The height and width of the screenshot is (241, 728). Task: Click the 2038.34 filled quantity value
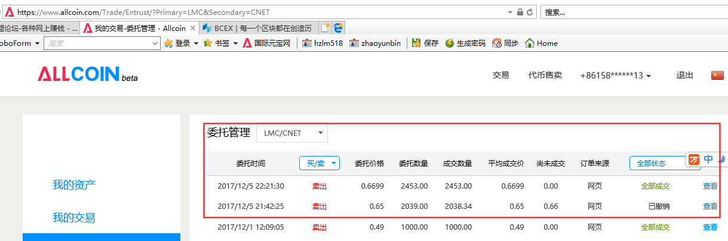460,206
